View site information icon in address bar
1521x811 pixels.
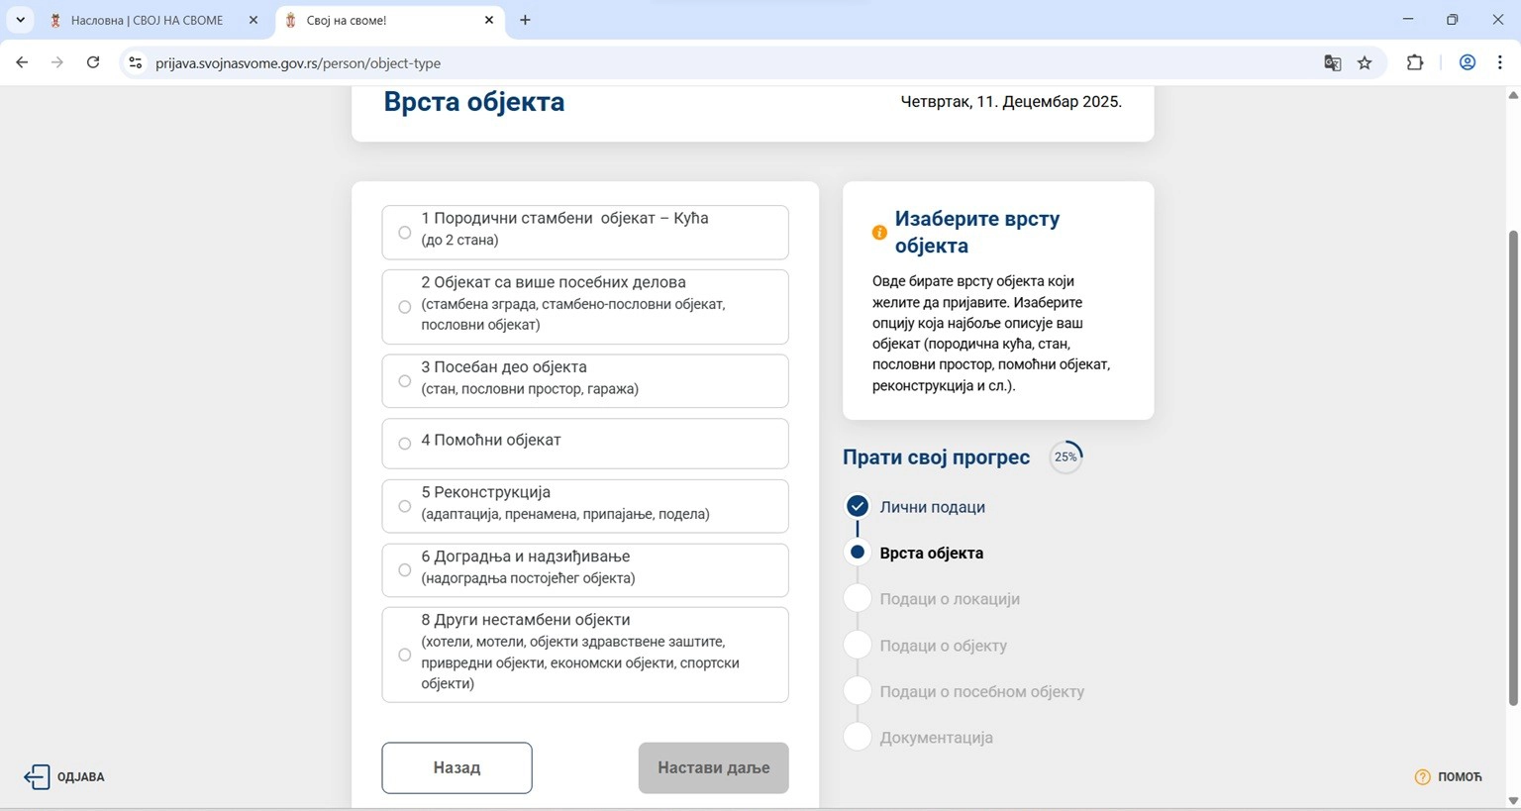(136, 62)
